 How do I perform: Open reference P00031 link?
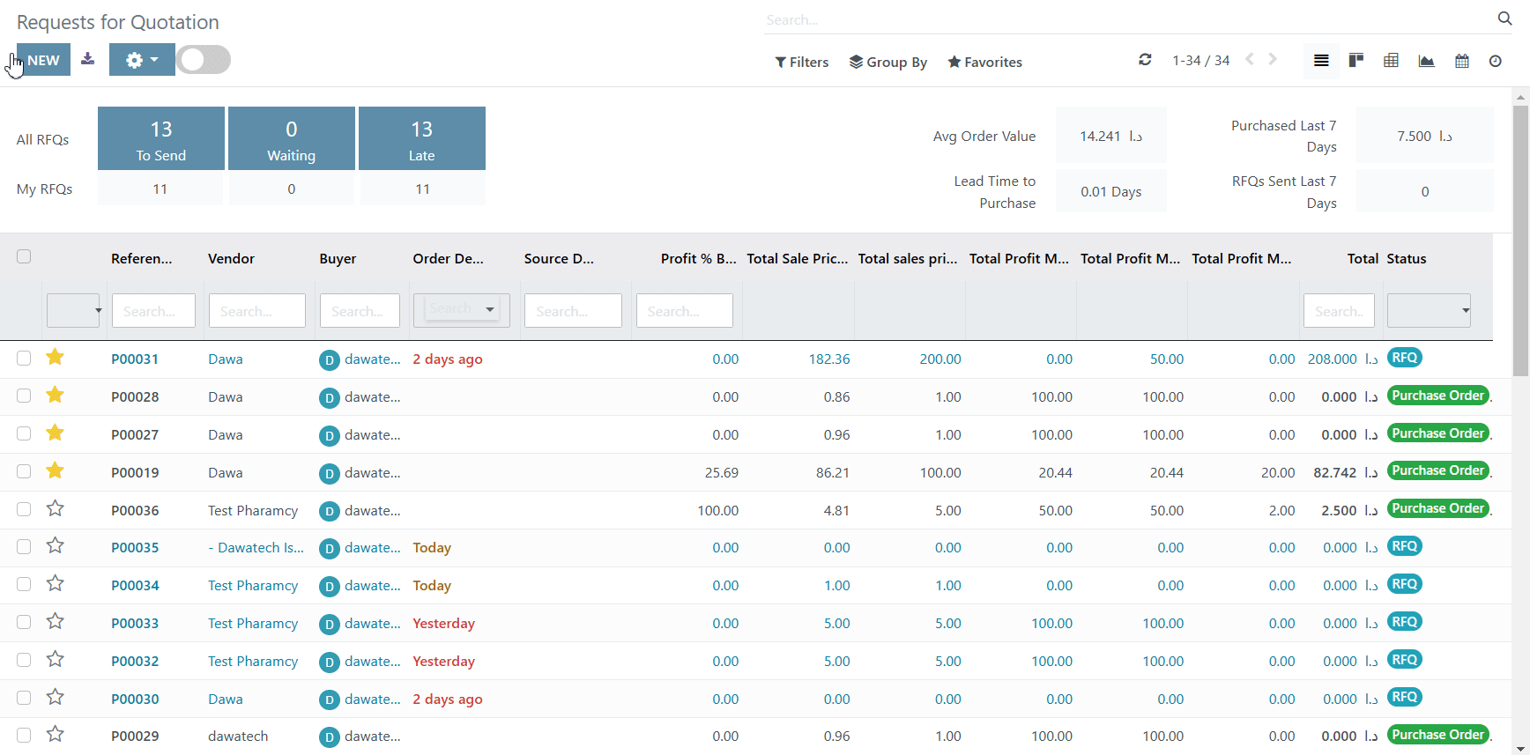coord(135,359)
